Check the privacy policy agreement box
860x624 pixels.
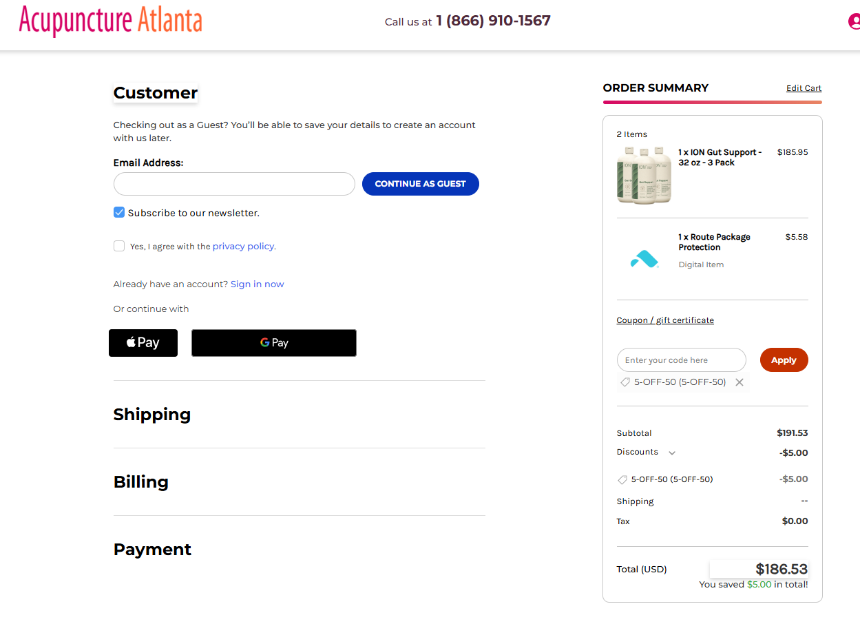point(119,246)
